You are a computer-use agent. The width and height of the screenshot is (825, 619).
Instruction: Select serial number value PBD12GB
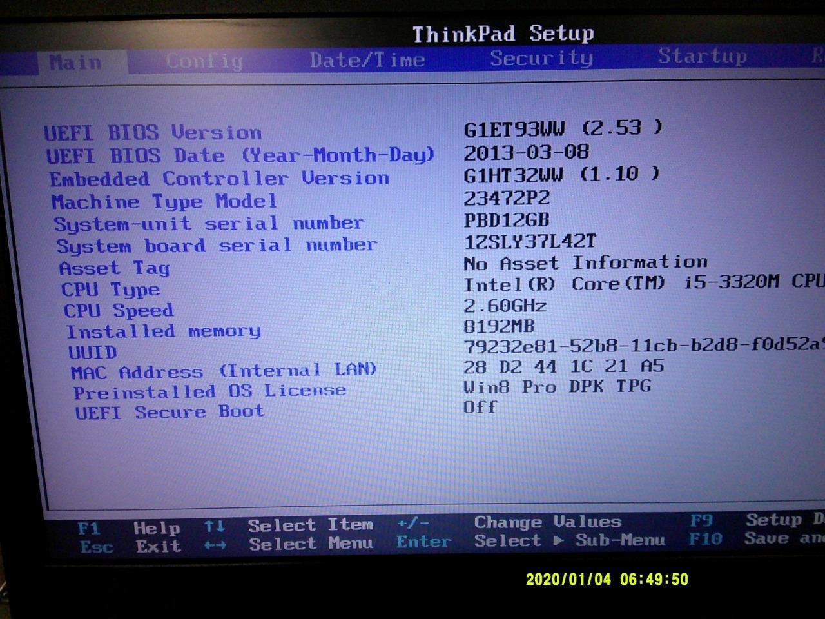(507, 220)
